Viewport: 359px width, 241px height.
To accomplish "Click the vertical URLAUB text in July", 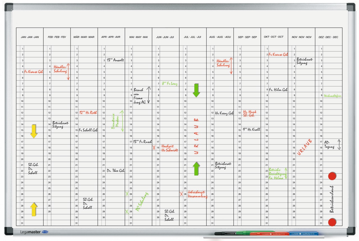I will [197, 136].
